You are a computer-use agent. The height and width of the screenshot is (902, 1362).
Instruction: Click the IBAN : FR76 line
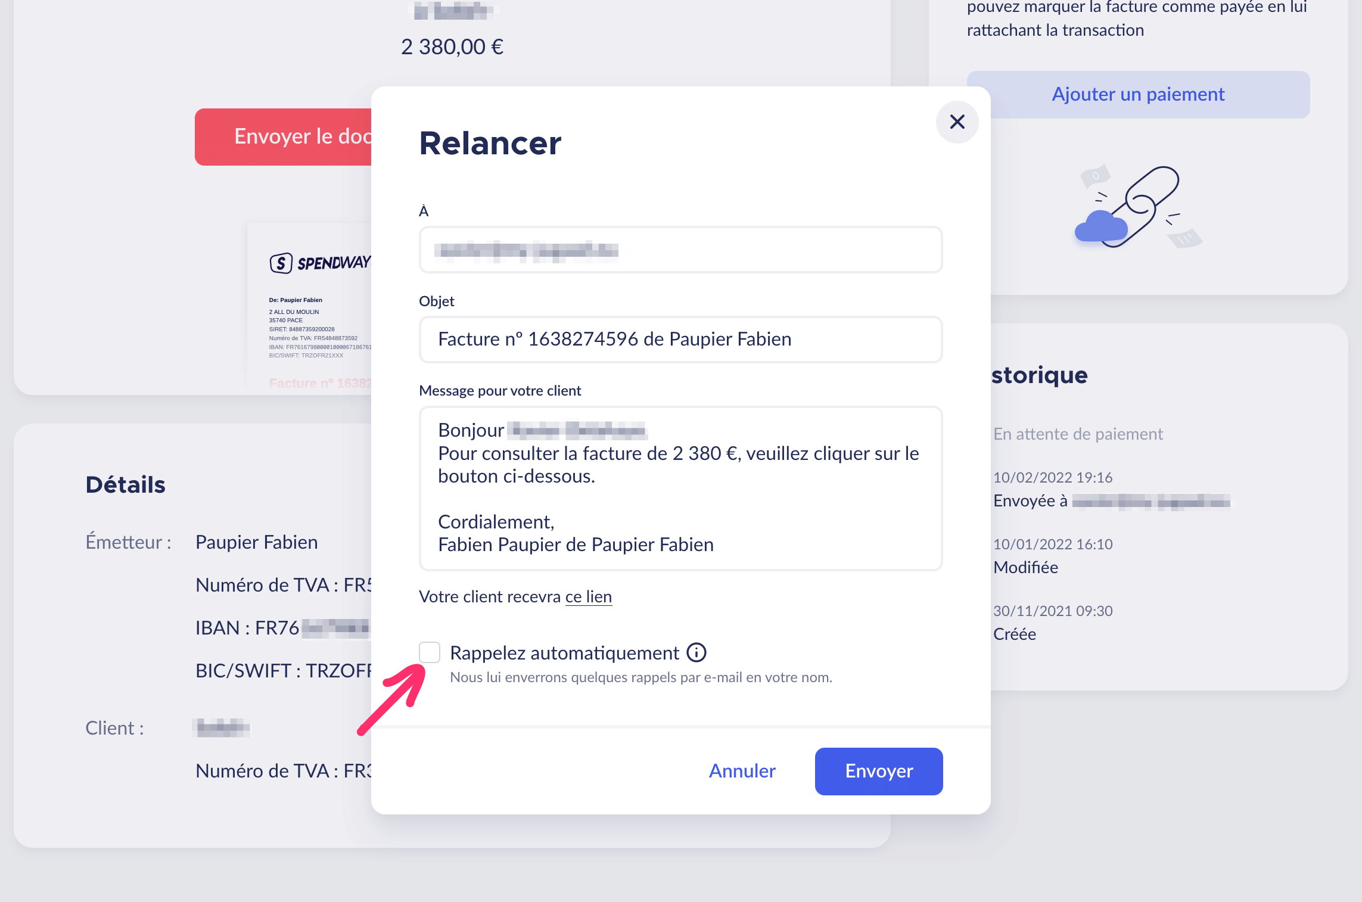(283, 628)
